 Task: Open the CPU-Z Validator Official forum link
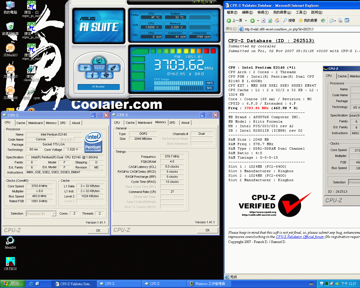click(300, 237)
